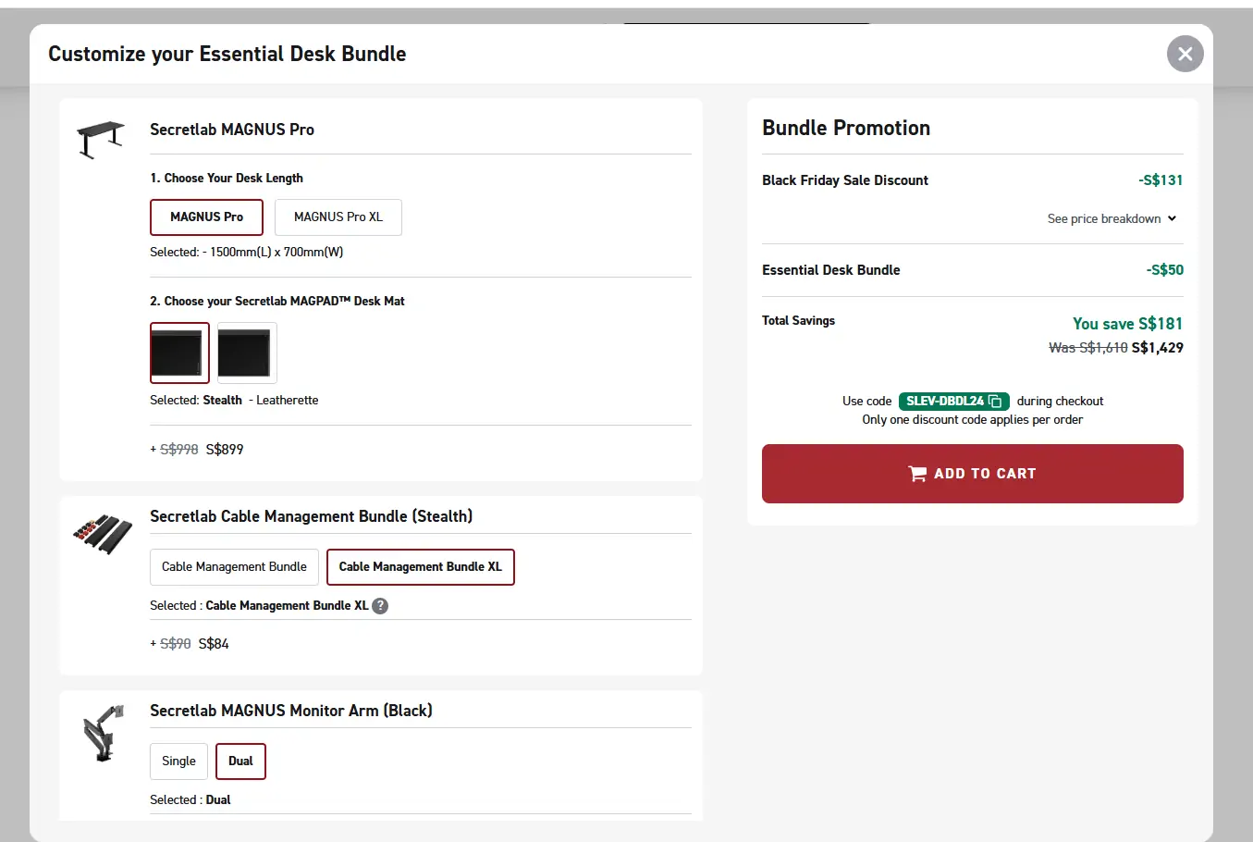Select the Stealth MAGPAD desk mat swatch
This screenshot has width=1253, height=842.
pyautogui.click(x=179, y=353)
